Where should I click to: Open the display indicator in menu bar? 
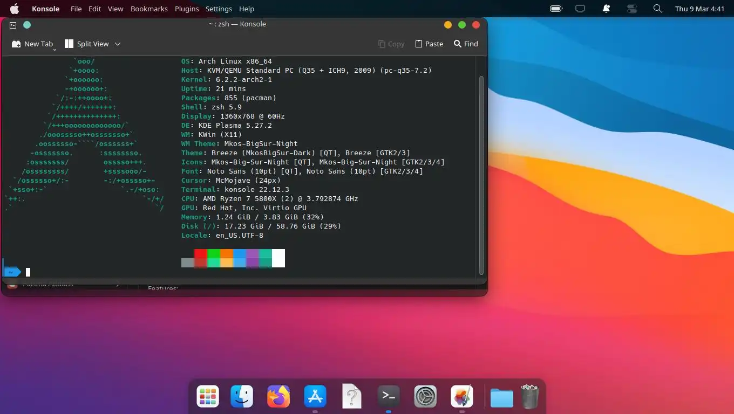[x=580, y=9]
